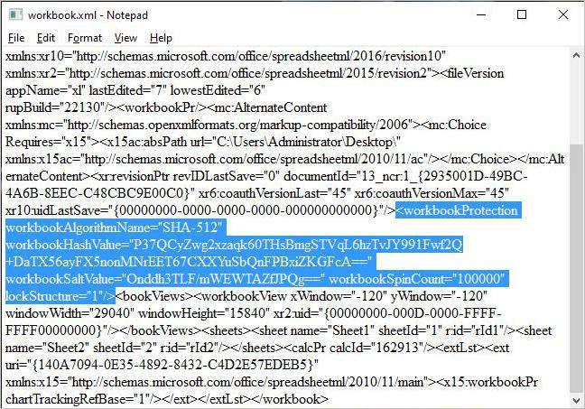Minimize the Notepad window

tap(481, 15)
